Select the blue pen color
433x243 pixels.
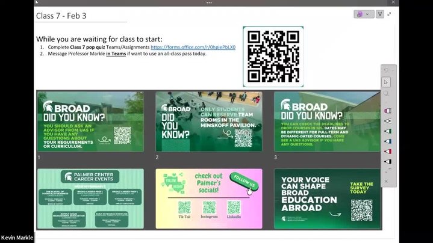(387, 141)
